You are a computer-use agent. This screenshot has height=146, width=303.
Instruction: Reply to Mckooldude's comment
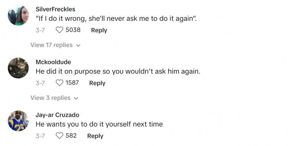tap(97, 83)
